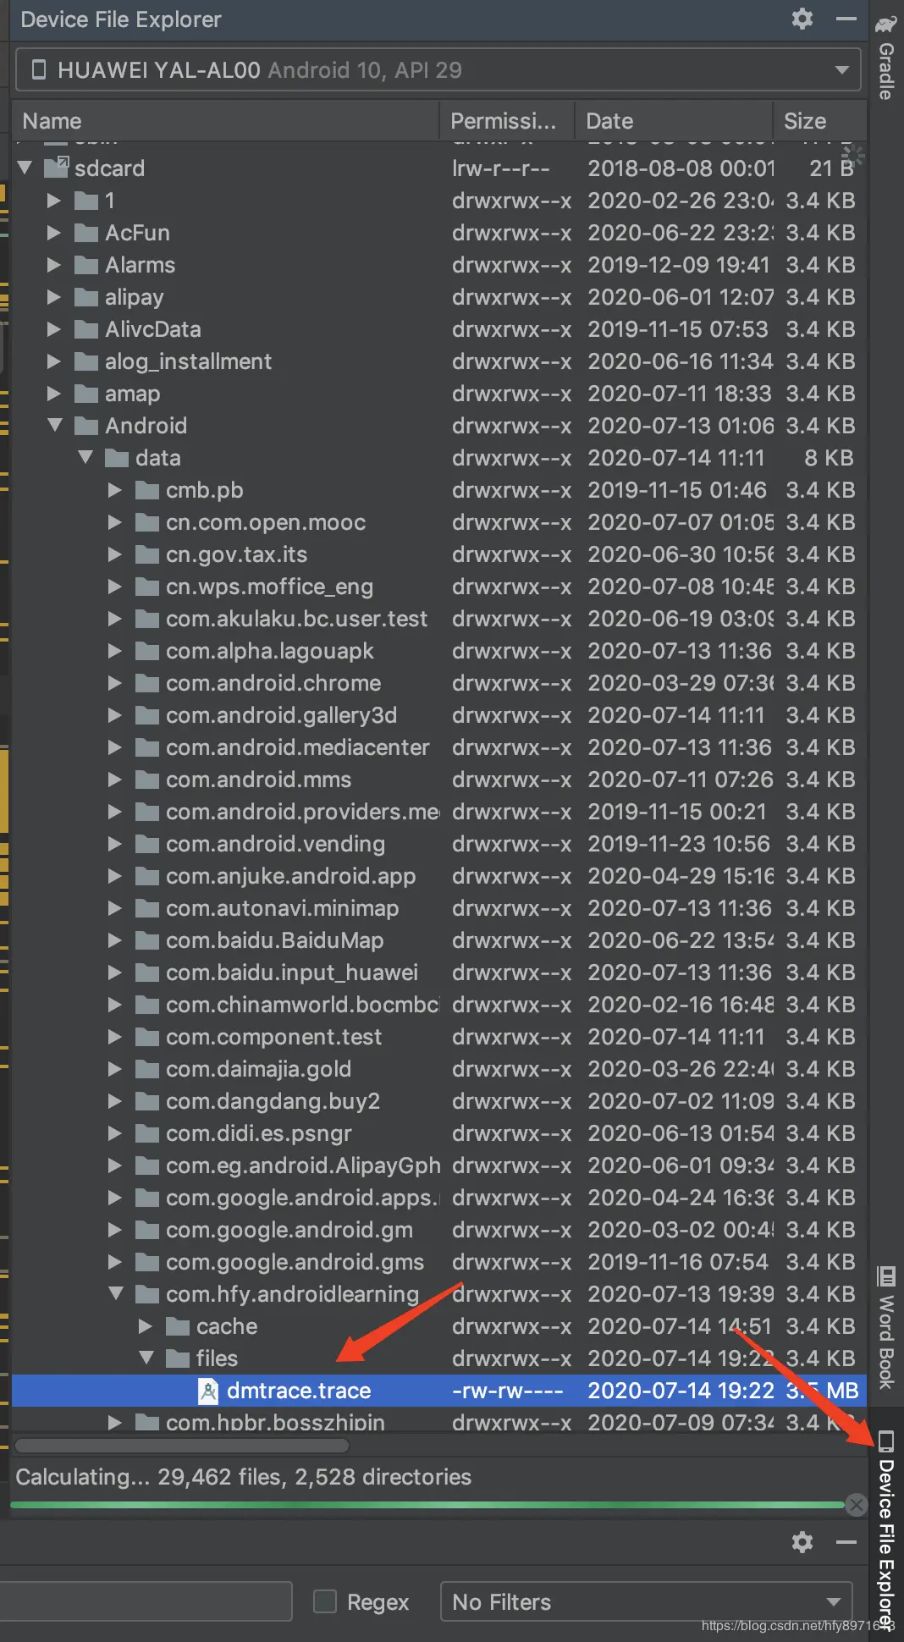Screen dimensions: 904x1642
Task: Open the Gradle side tab
Action: click(885, 58)
